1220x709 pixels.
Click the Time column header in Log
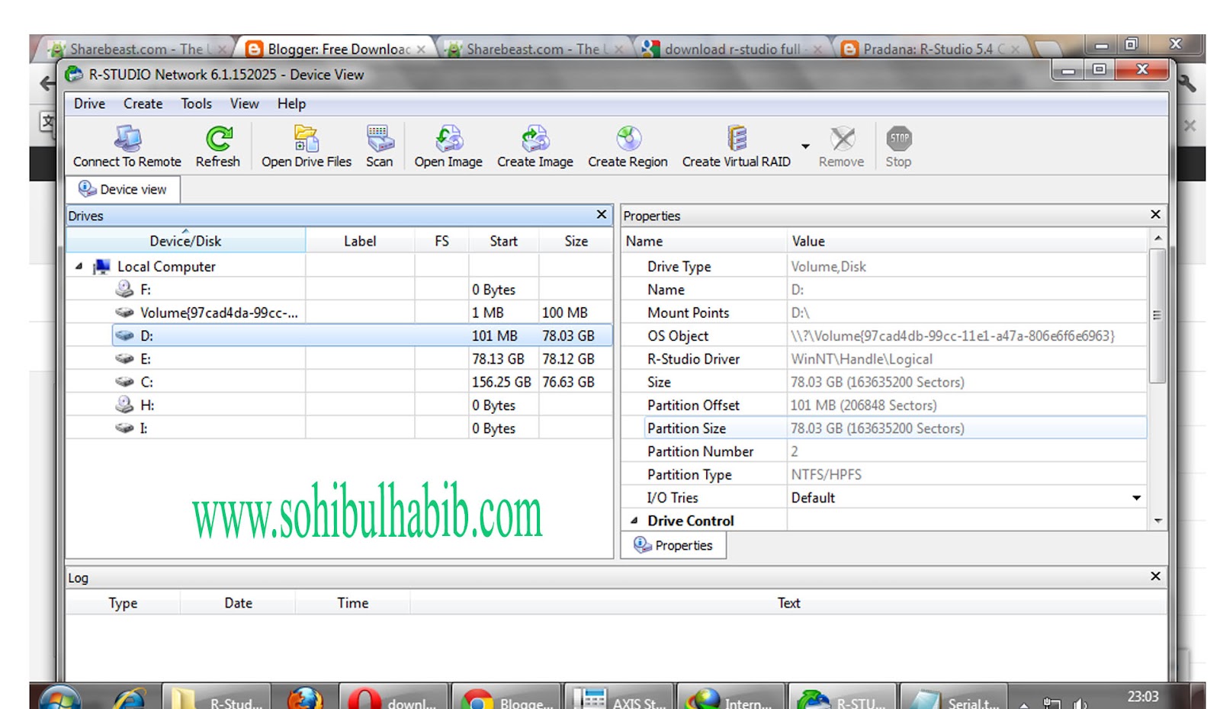[x=352, y=603]
